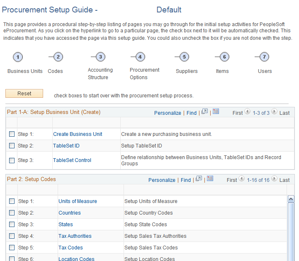Click the Business Units step label
The width and height of the screenshot is (299, 261).
[25, 71]
